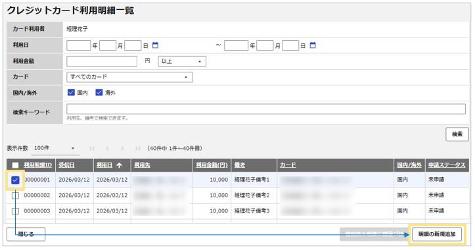Focus the start date day field

[133, 45]
